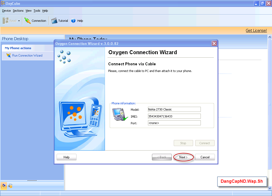Click the Port field showing <none>
Image resolution: width=272 pixels, height=196 pixels.
174,123
